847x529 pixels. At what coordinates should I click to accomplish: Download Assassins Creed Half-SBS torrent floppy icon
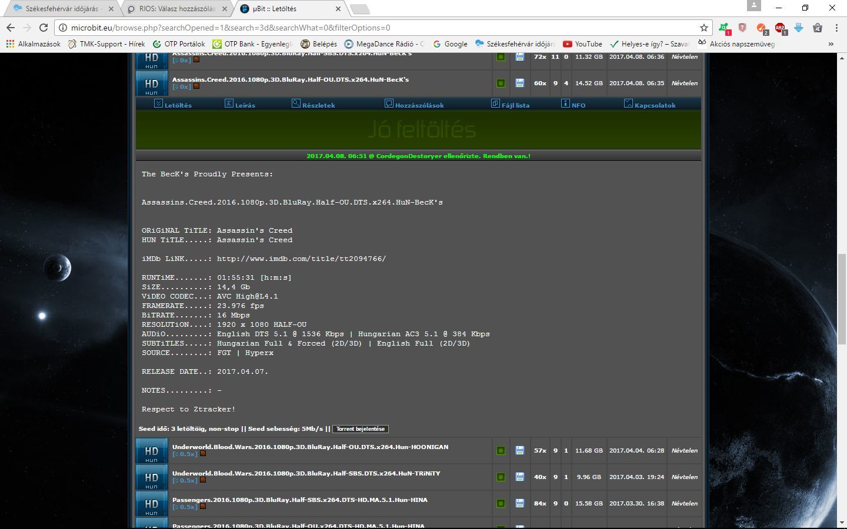519,57
